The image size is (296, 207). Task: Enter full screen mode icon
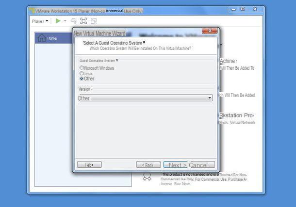pyautogui.click(x=83, y=21)
